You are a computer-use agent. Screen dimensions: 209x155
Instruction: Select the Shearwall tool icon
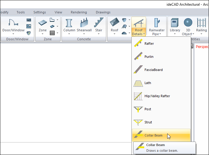click(x=84, y=23)
